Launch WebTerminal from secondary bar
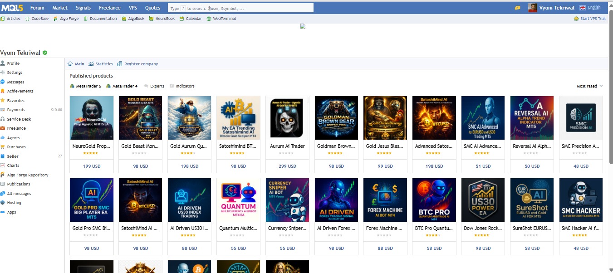Viewport: 613px width, 273px height. point(221,19)
